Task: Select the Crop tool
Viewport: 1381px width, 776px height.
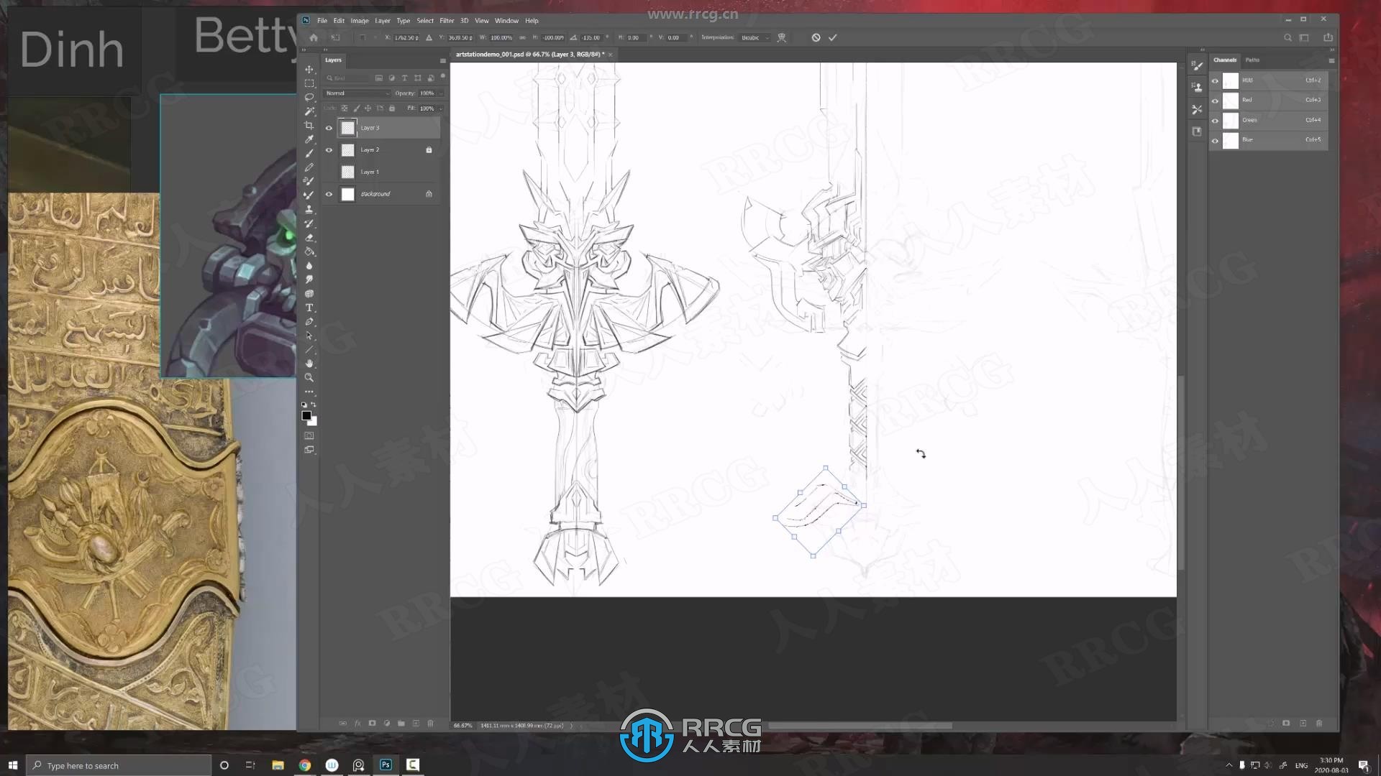Action: 309,125
